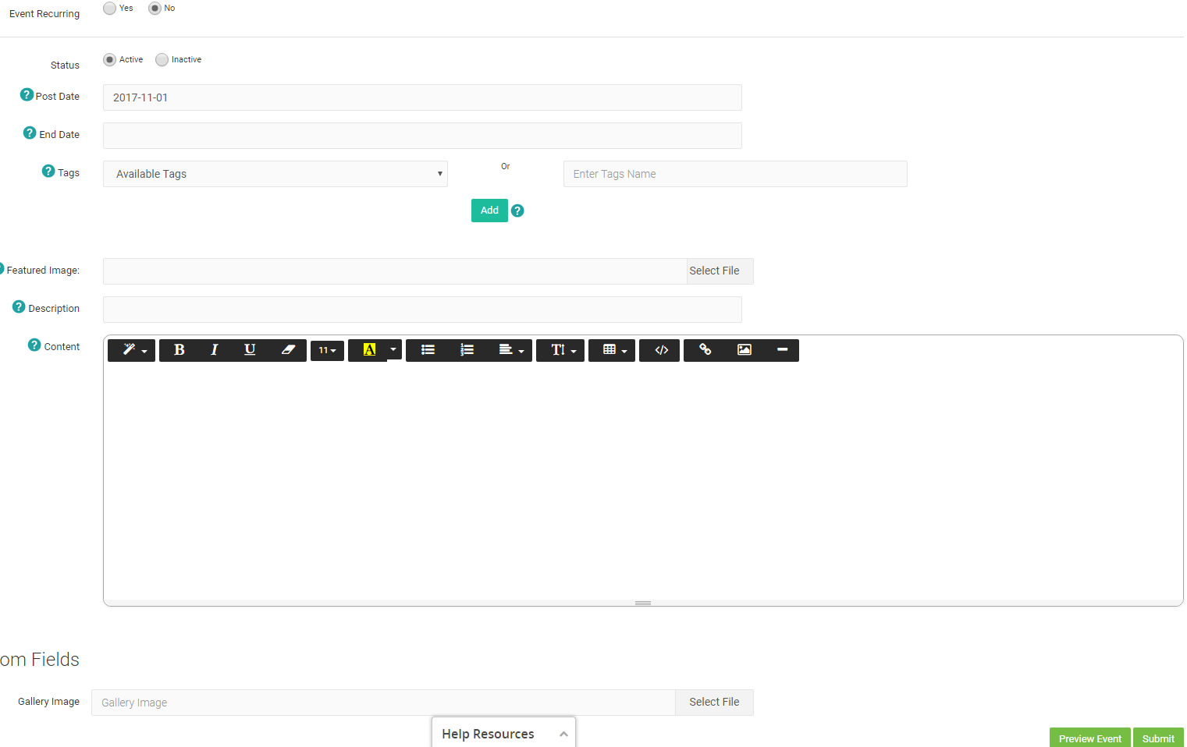
Task: Apply yellow highlight text color
Action: pos(368,350)
